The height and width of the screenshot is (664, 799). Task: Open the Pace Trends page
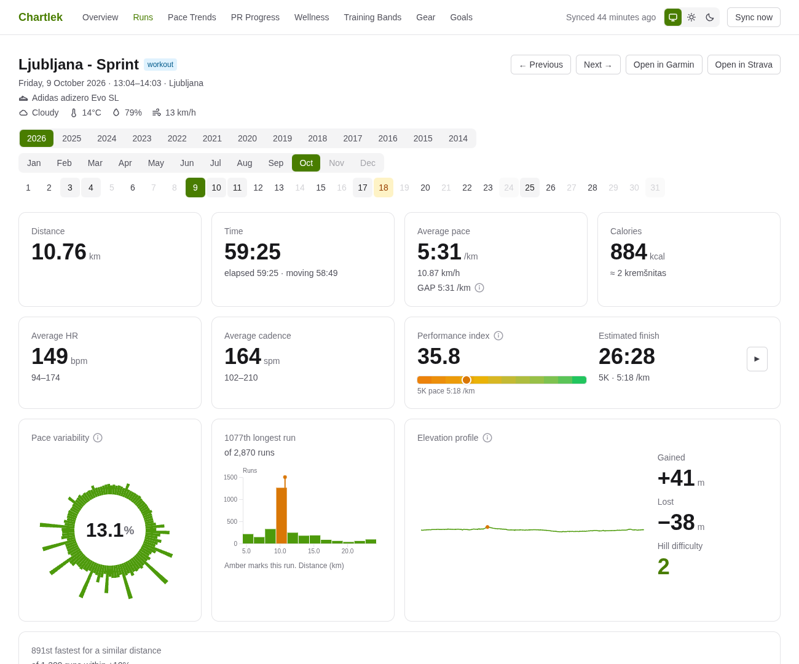[x=192, y=17]
